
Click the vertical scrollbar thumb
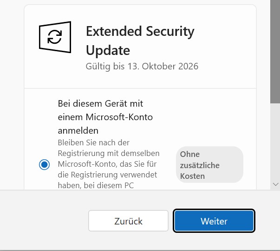tap(275, 51)
